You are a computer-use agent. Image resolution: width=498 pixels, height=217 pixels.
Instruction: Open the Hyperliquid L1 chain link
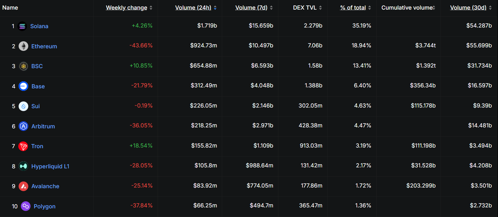click(50, 166)
